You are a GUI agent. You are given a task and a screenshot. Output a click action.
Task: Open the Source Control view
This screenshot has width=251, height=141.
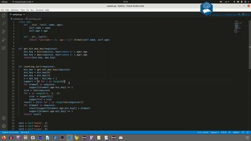(4, 31)
